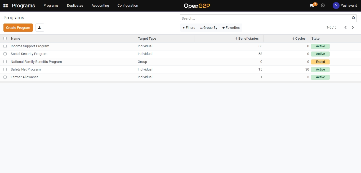The width and height of the screenshot is (361, 173).
Task: Open the Configuration menu
Action: (128, 6)
